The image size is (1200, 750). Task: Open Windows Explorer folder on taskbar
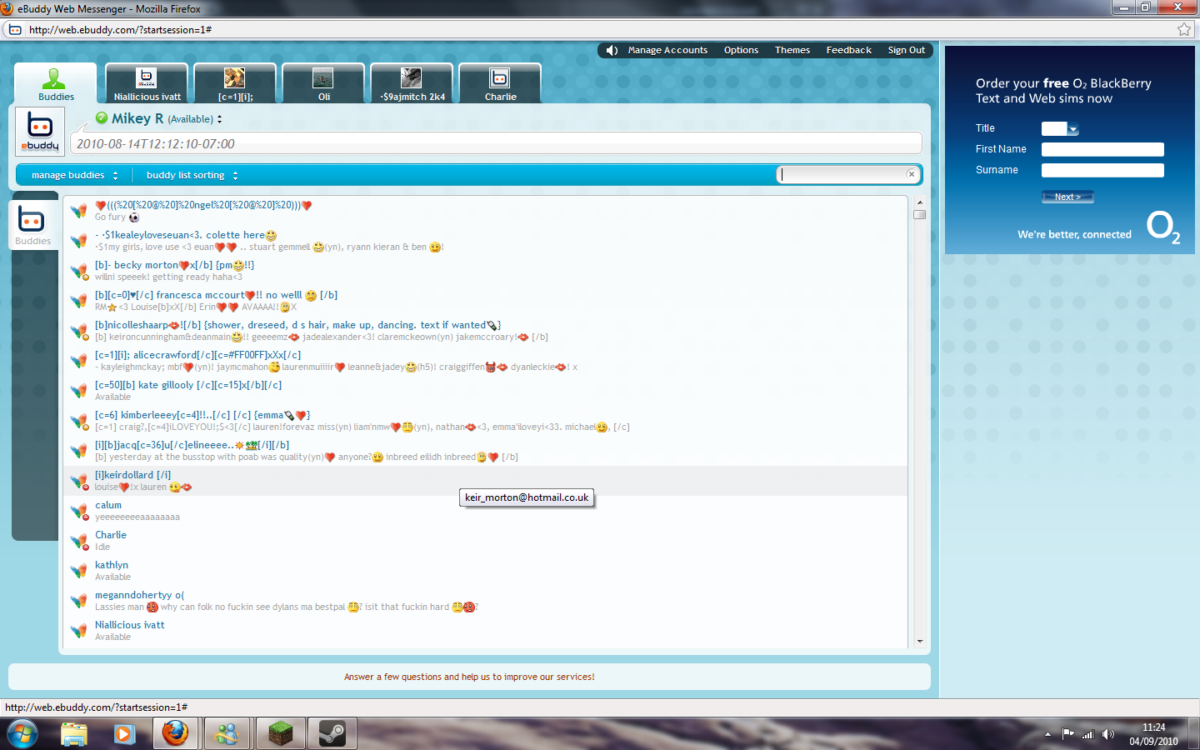click(74, 733)
